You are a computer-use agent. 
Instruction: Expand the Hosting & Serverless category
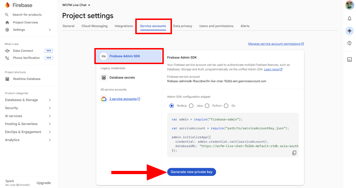coord(28,124)
